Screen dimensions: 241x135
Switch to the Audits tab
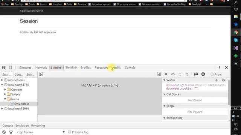tap(116, 67)
